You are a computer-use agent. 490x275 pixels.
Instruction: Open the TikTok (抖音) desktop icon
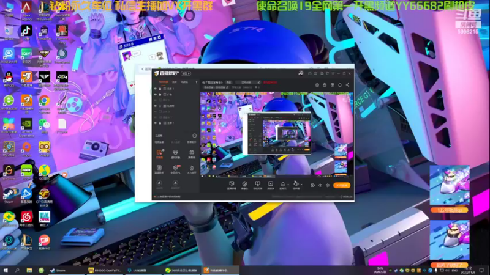26,31
